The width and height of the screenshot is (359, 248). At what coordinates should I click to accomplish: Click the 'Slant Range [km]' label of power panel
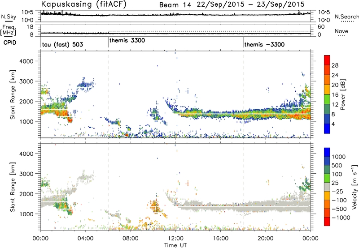(x=13, y=94)
